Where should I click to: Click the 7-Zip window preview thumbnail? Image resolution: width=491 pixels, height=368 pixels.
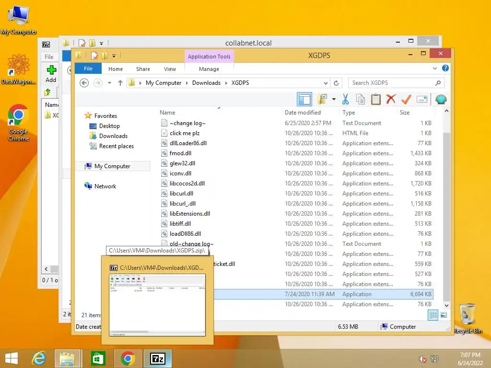[x=157, y=305]
